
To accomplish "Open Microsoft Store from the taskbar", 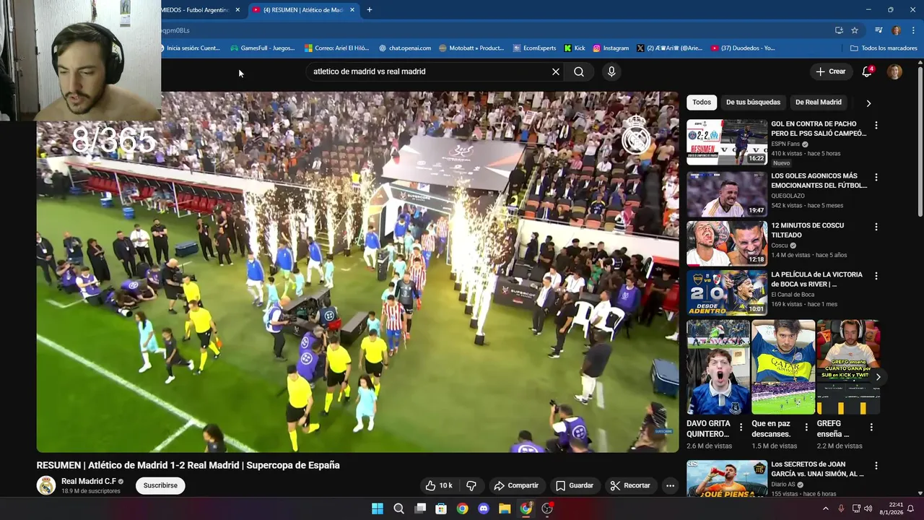I will pos(441,508).
